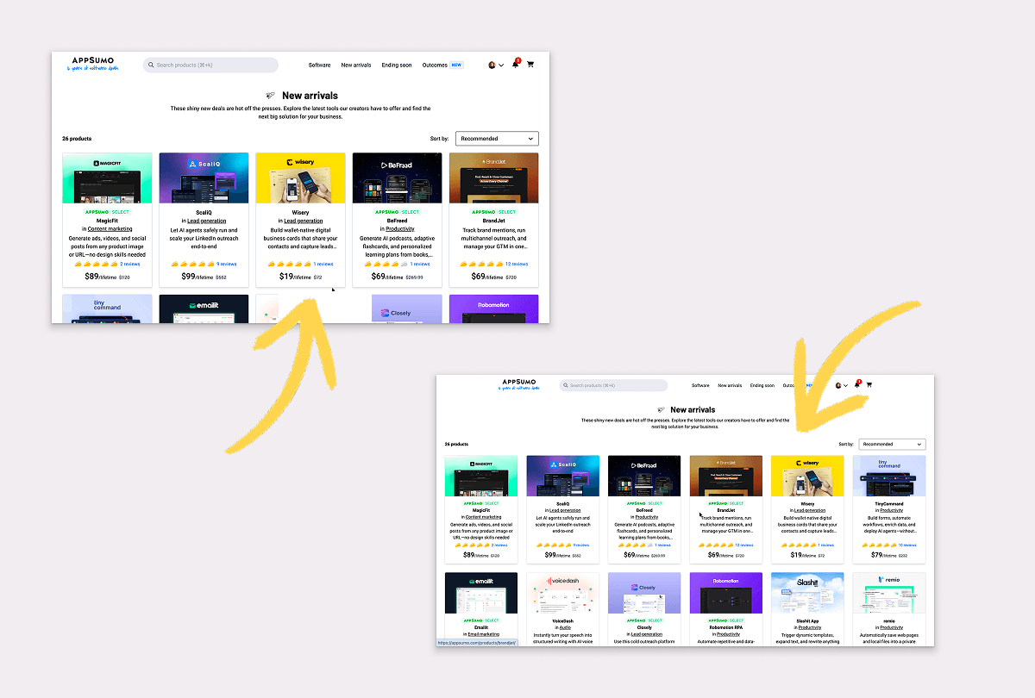This screenshot has height=698, width=1035.
Task: Open New arrivals nav item, bottom-right window
Action: (730, 385)
